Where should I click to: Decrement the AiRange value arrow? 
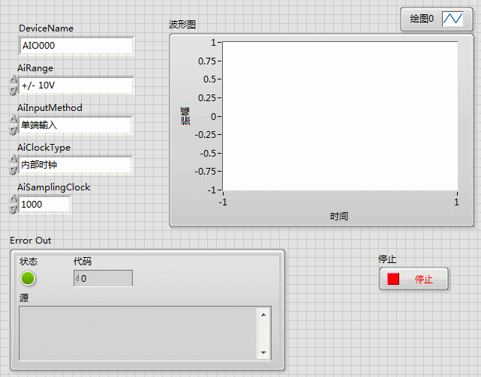pos(12,90)
